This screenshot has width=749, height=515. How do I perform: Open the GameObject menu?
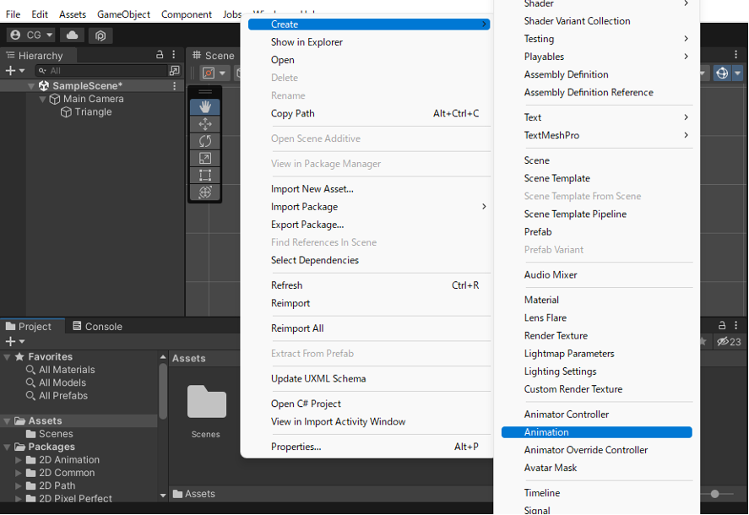[x=124, y=14]
